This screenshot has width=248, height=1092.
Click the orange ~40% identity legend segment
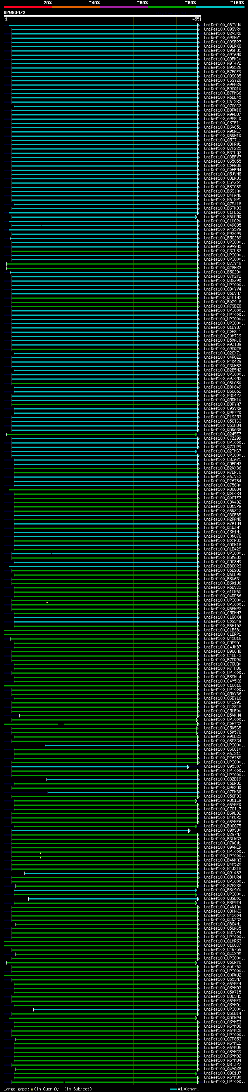pos(76,7)
